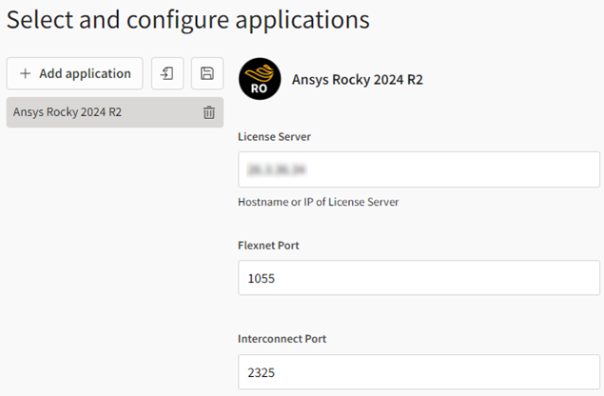Click the Rocky RO application logo

click(260, 80)
